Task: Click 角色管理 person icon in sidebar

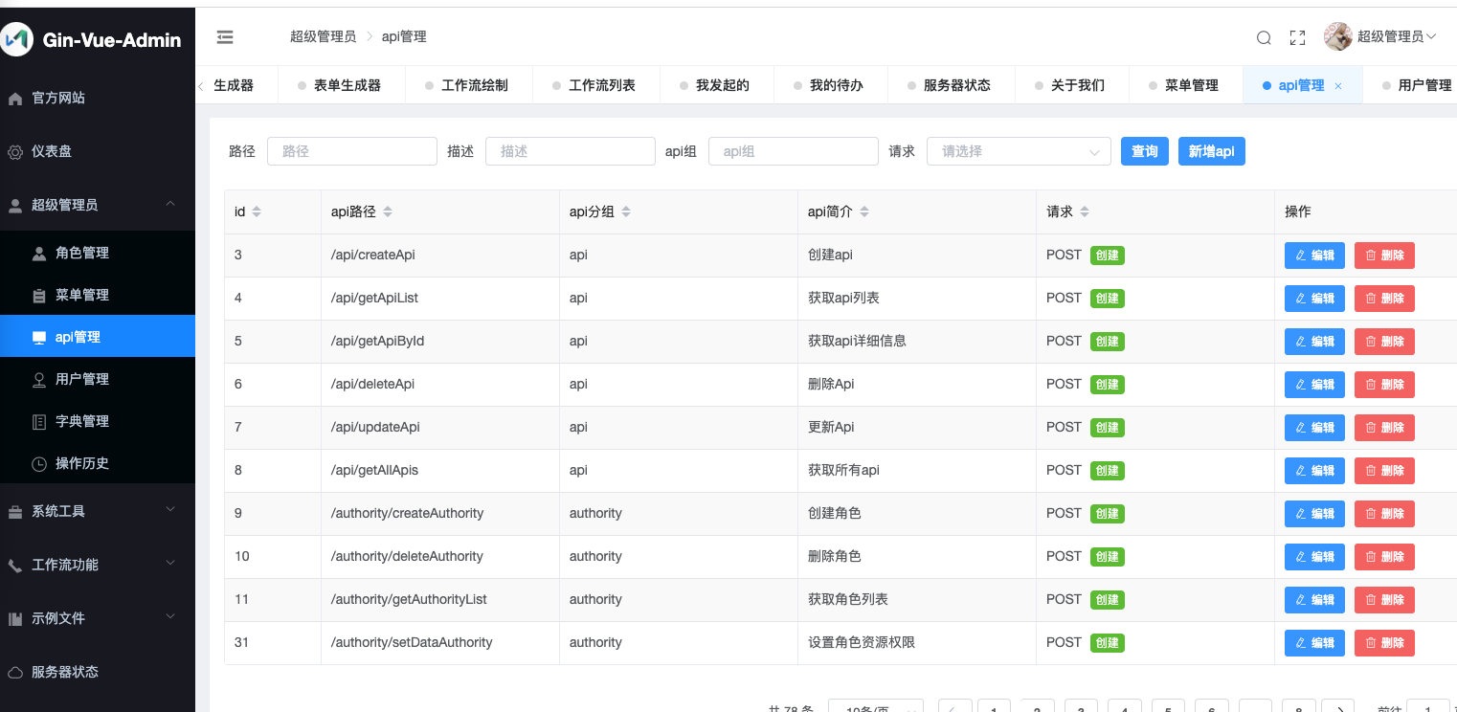Action: tap(39, 254)
